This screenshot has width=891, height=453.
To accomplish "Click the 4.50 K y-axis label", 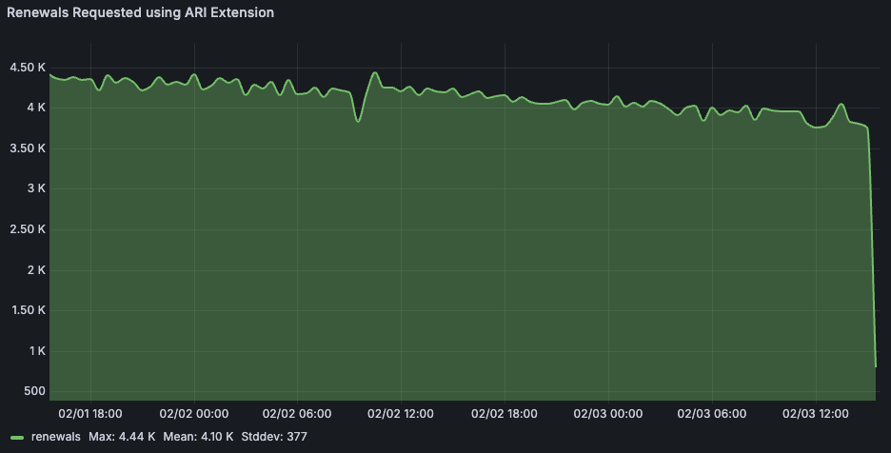I will tap(26, 68).
